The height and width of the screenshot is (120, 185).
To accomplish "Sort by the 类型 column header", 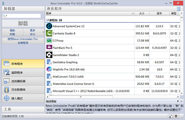I will (x=174, y=14).
